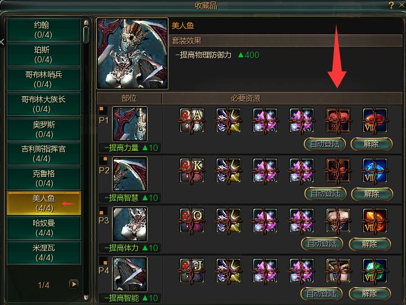Select 吉利斯指挥官 (4/4) collection entry
The image size is (406, 305).
pyautogui.click(x=44, y=154)
